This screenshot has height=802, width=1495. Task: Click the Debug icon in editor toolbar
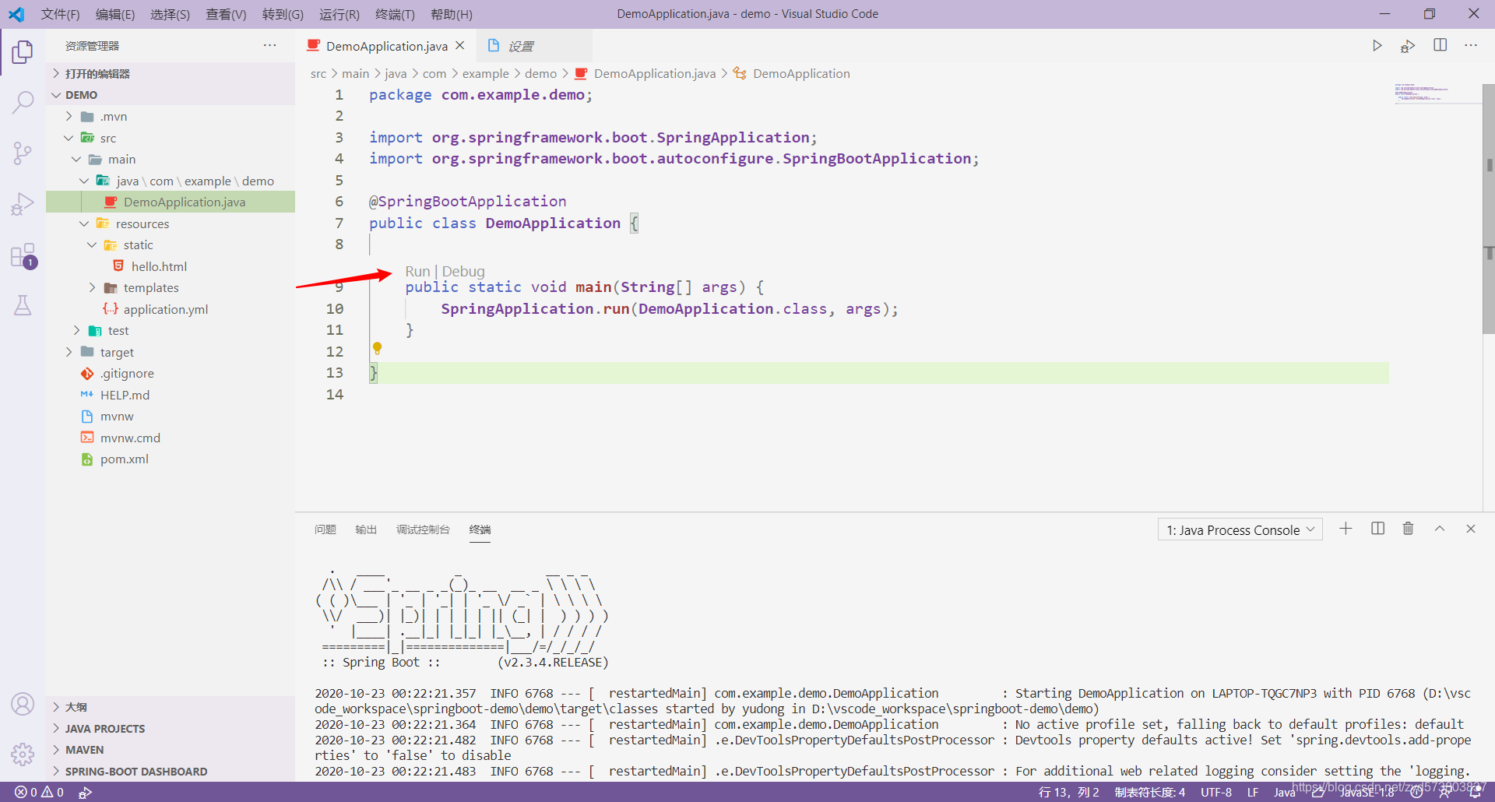(1408, 46)
